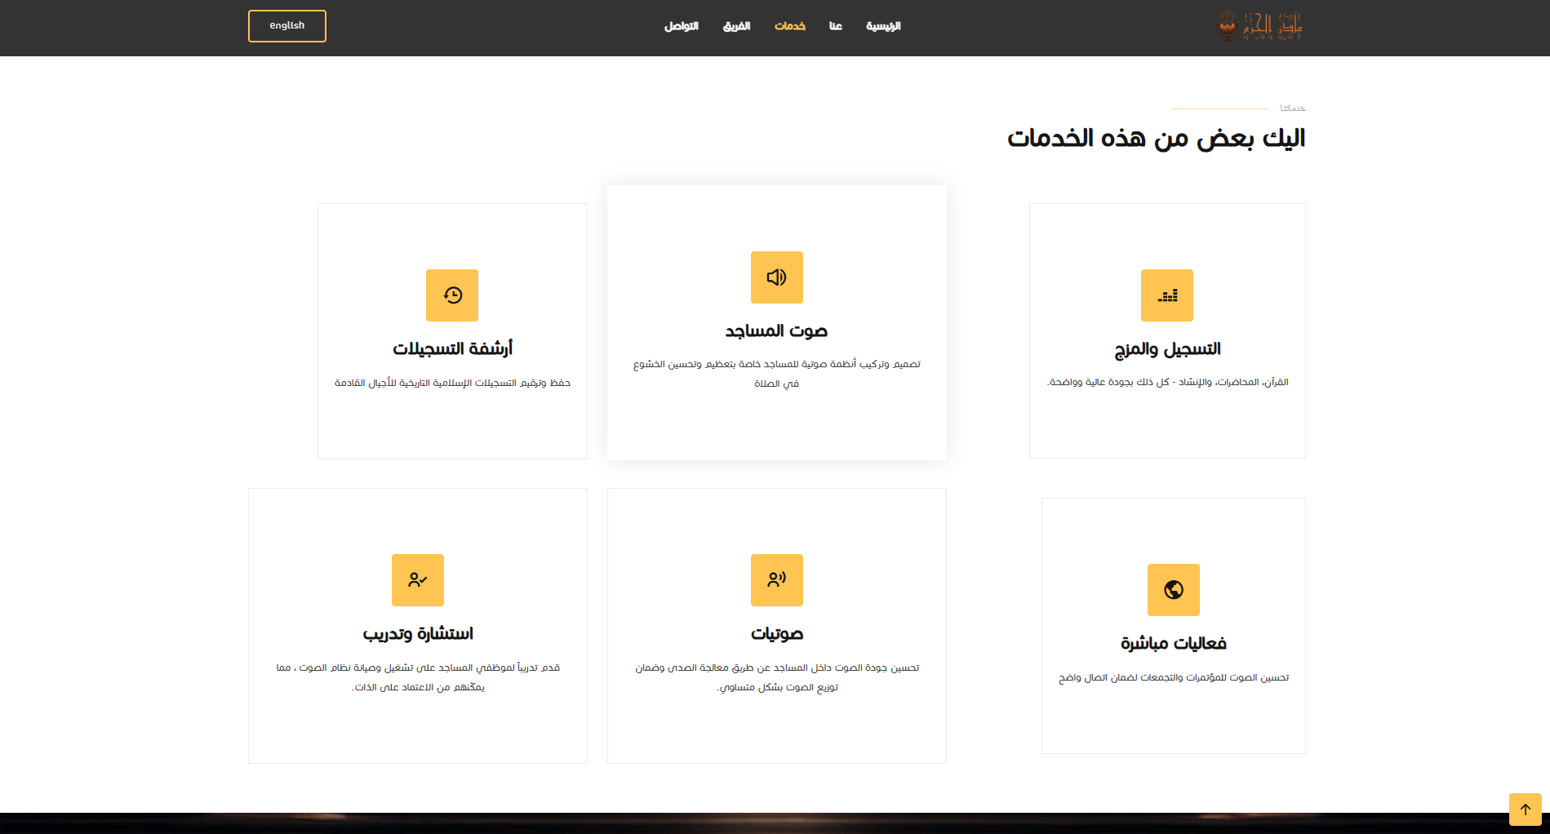The image size is (1550, 834).
Task: Open the الفريق team menu item
Action: [x=736, y=26]
